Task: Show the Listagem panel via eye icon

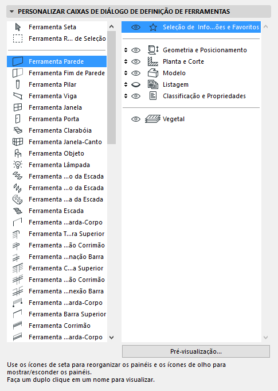Action: (x=136, y=84)
